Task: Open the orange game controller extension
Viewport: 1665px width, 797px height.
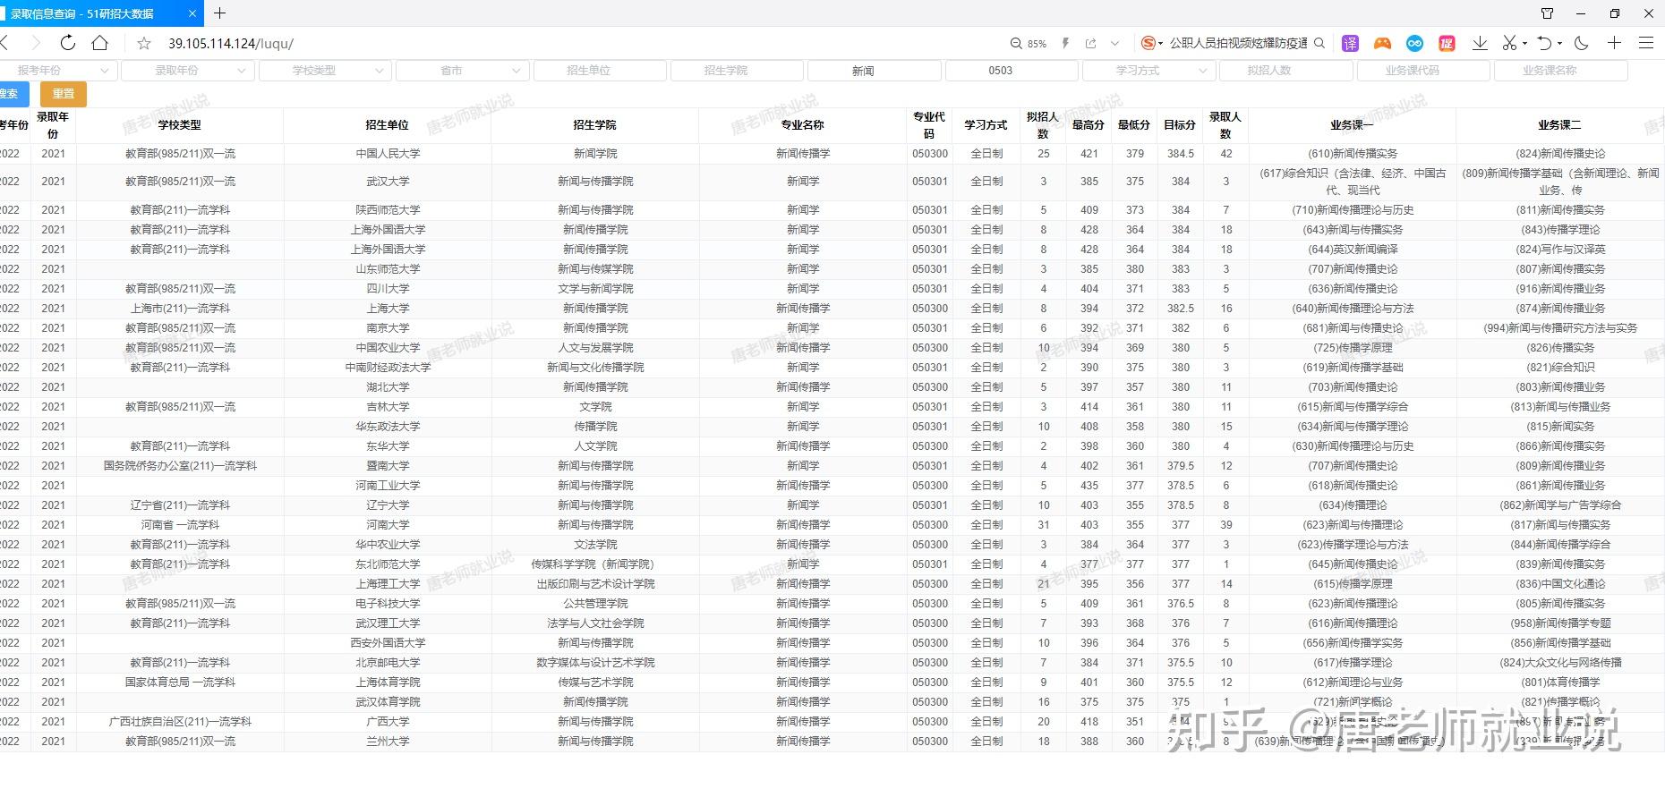Action: click(x=1383, y=43)
